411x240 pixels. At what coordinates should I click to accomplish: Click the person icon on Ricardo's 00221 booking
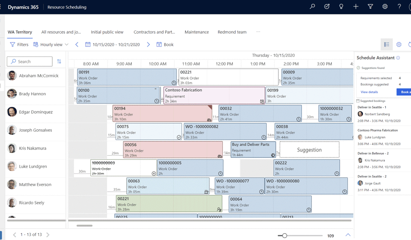coord(219,209)
